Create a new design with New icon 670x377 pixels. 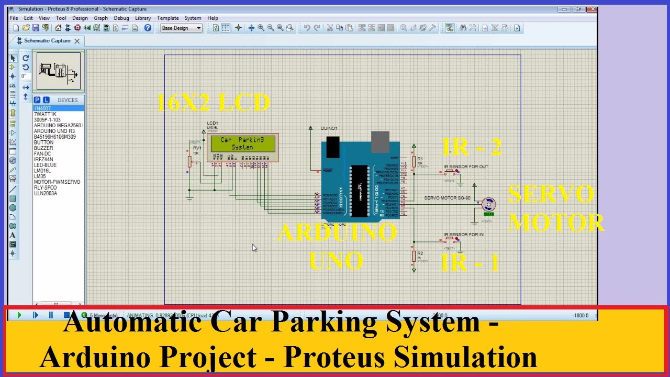16,28
